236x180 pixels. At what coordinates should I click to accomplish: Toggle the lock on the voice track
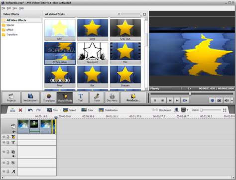click(x=8, y=172)
